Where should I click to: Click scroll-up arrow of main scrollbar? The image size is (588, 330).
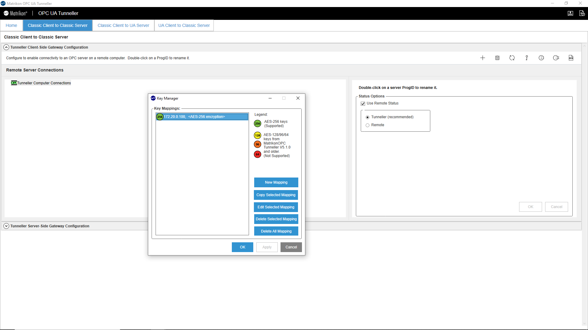585,46
